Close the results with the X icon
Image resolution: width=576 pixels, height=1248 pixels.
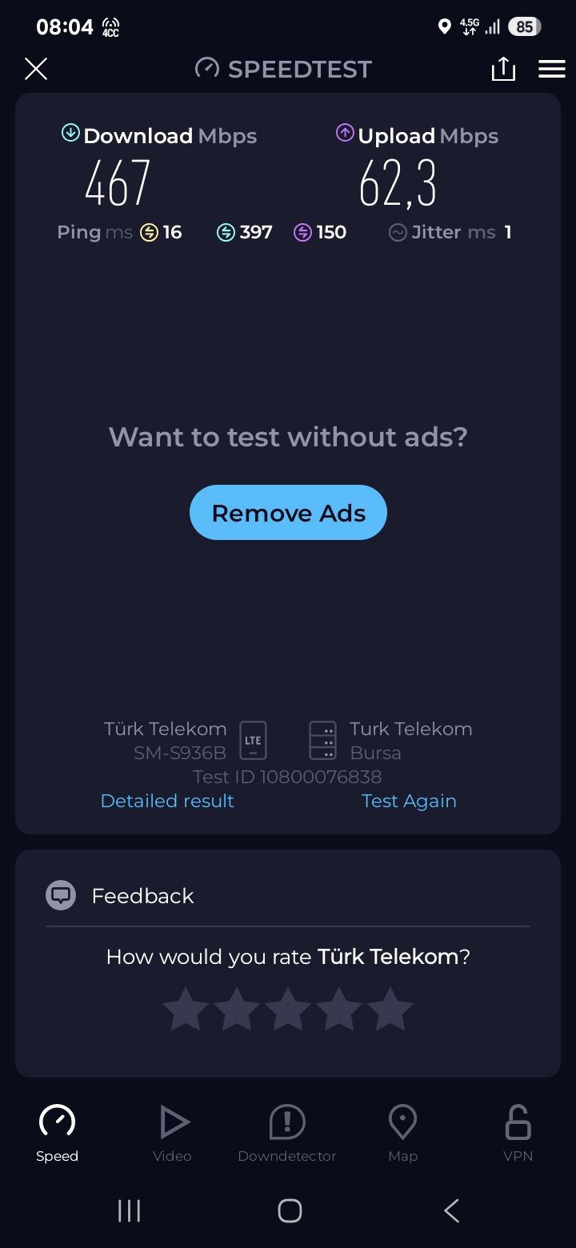pos(36,69)
